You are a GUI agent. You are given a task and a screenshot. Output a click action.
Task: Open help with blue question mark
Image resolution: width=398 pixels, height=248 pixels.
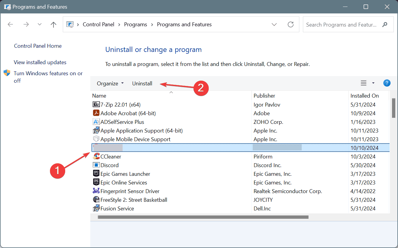[387, 83]
